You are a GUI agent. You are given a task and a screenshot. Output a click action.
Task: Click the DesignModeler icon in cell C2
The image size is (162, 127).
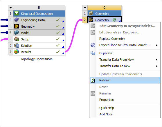[91, 20]
